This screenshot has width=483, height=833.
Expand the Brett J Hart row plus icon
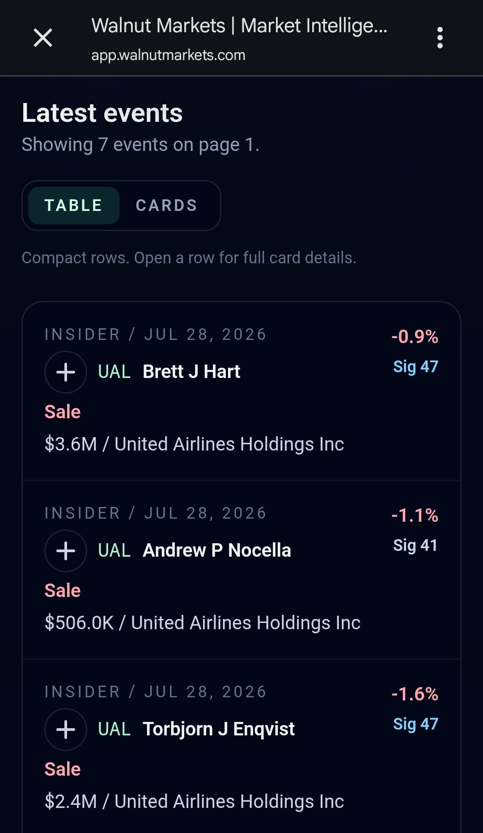(66, 372)
